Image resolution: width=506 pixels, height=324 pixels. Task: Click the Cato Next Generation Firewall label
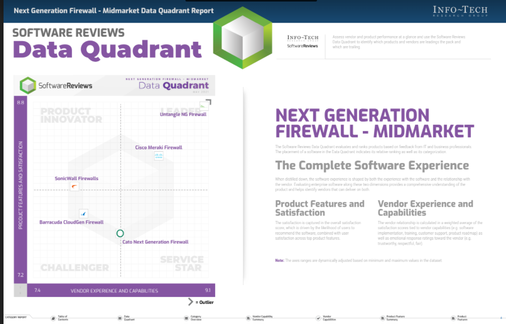155,242
